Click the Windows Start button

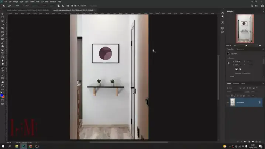[3, 146]
